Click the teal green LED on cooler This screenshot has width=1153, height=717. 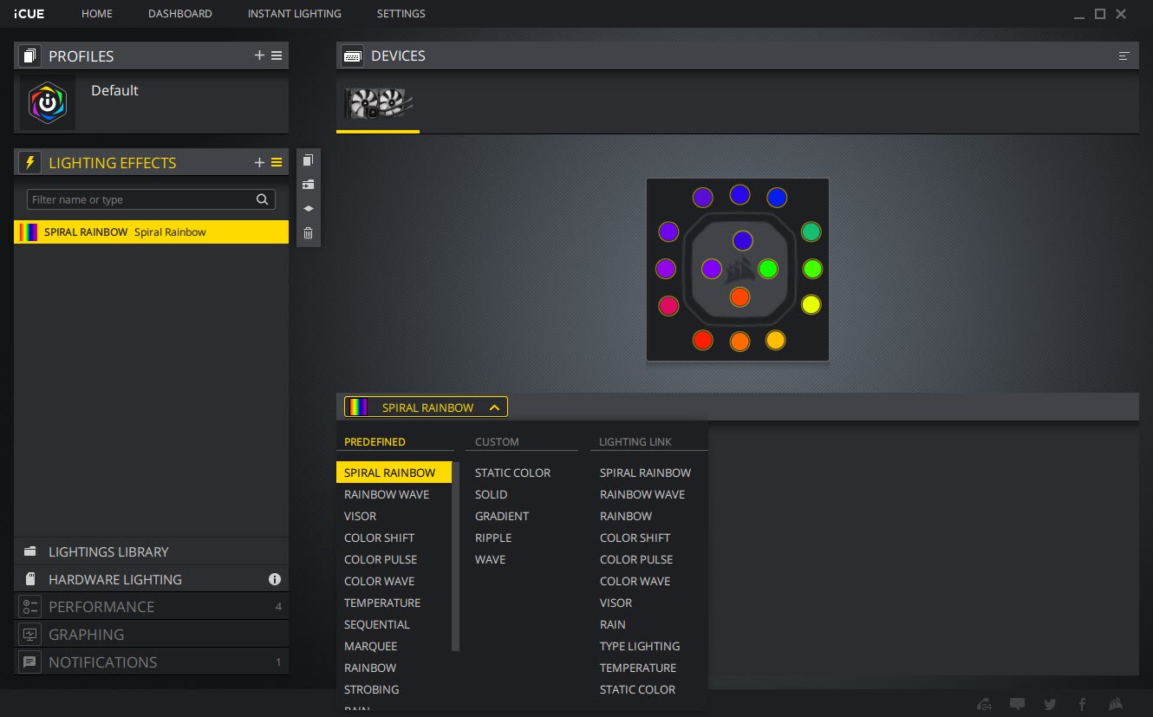[811, 231]
